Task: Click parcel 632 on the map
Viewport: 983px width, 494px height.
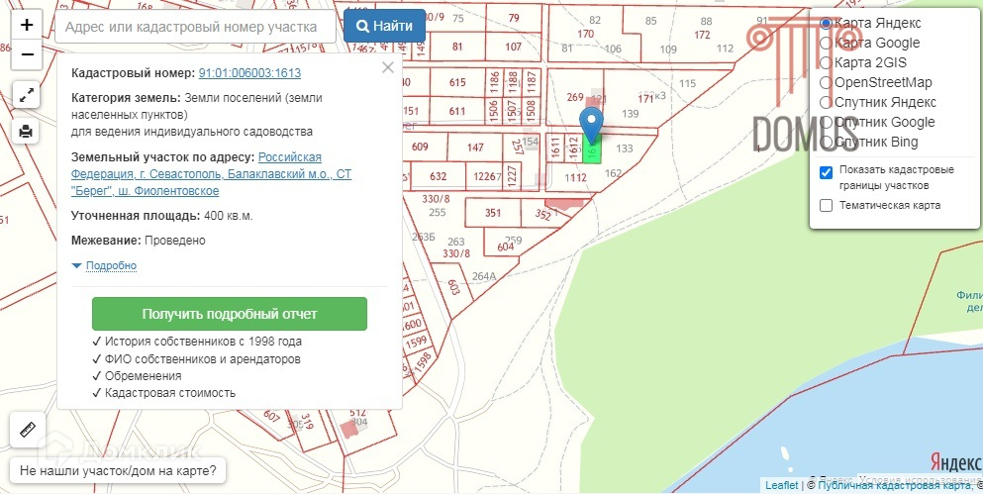Action: click(439, 176)
